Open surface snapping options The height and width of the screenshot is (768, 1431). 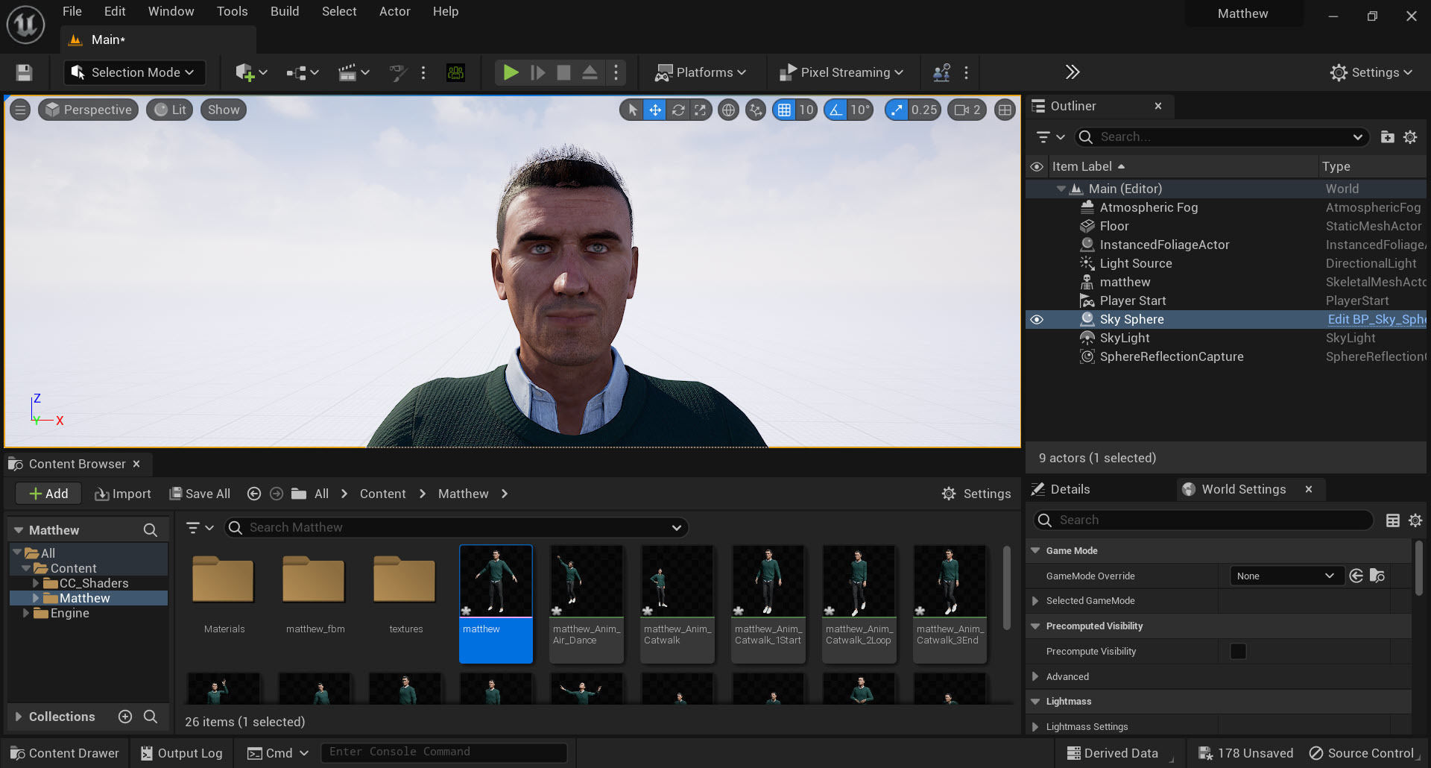point(756,110)
